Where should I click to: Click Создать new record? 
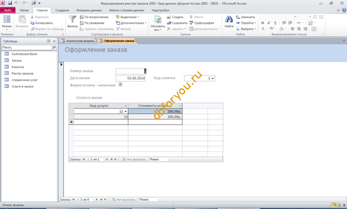pos(175,17)
